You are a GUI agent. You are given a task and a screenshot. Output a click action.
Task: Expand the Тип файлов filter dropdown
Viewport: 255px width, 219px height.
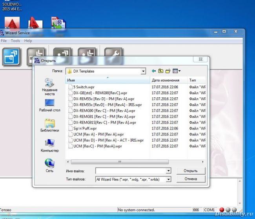pos(168,179)
